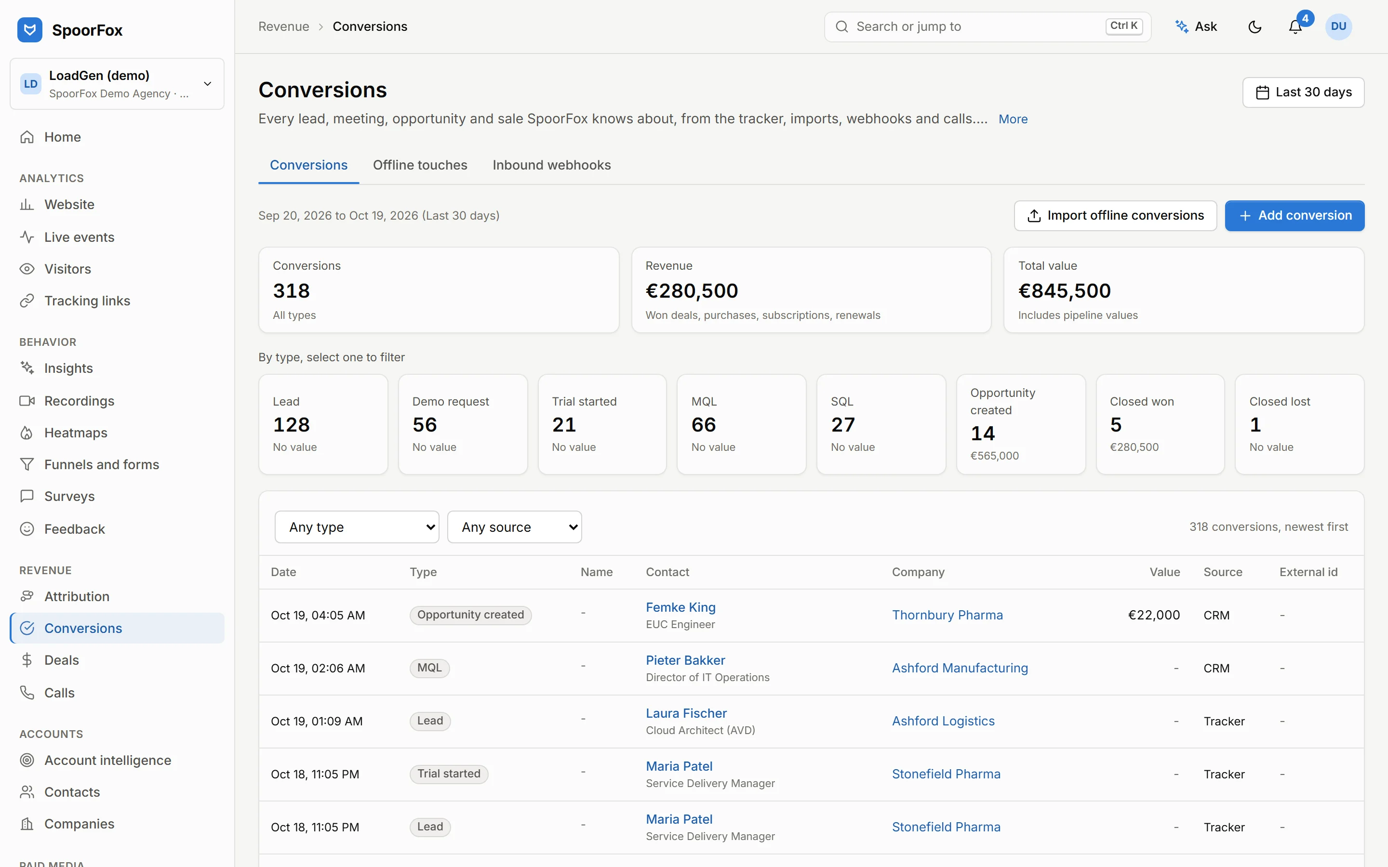The image size is (1388, 867).
Task: Open Deals page
Action: point(117,660)
